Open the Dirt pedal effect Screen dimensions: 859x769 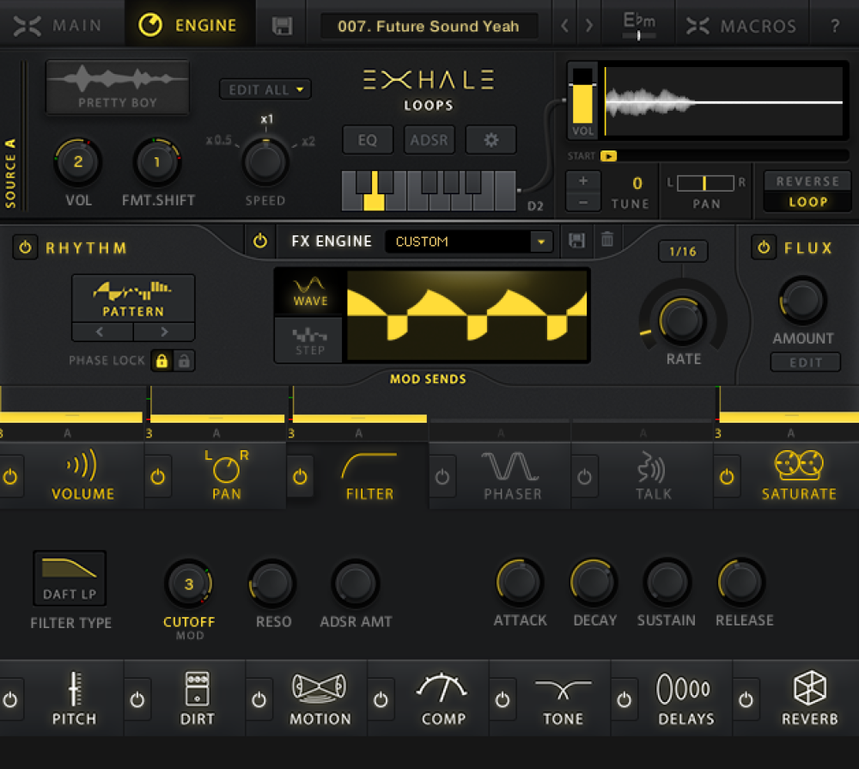tap(197, 699)
